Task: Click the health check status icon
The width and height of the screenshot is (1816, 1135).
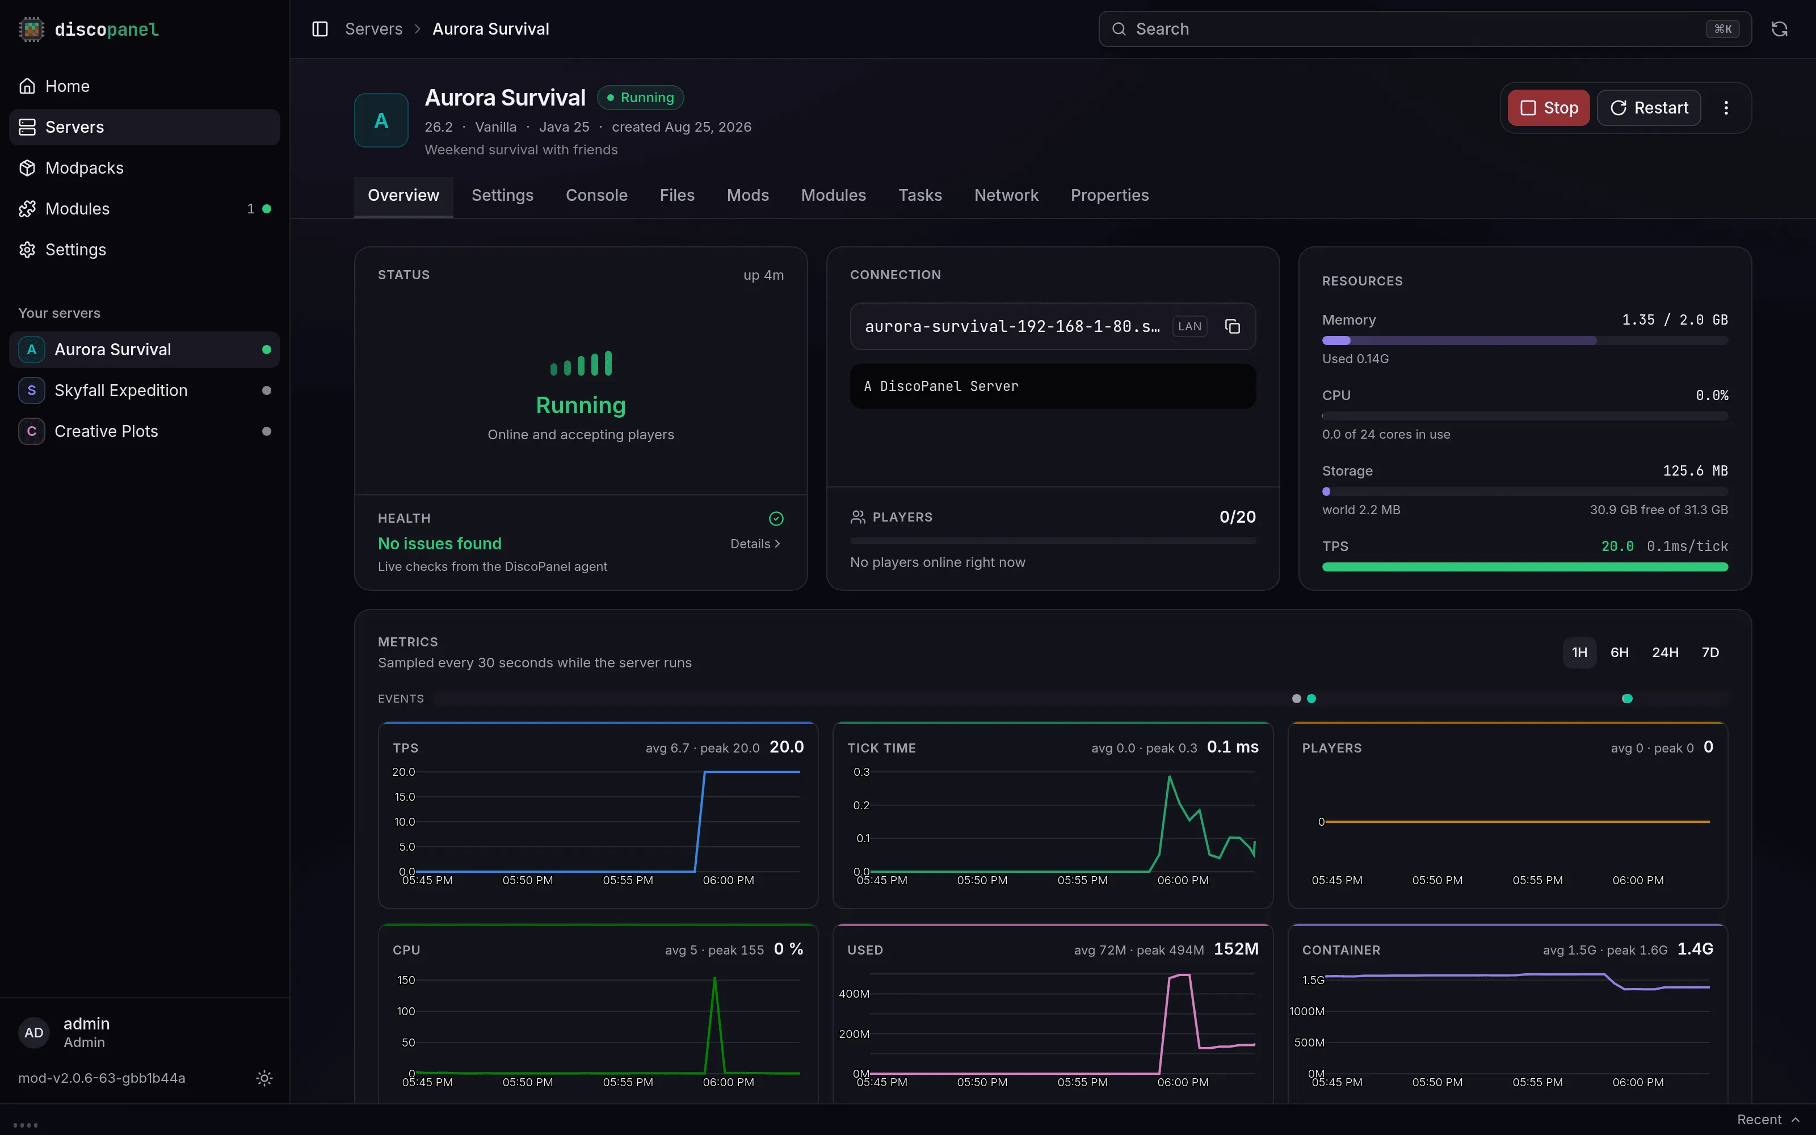Action: [776, 519]
